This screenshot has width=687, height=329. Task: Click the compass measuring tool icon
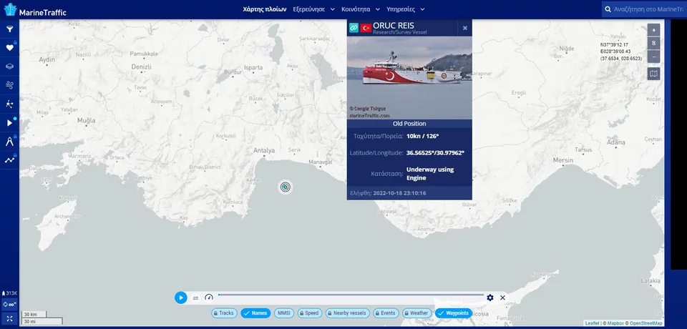pos(10,142)
